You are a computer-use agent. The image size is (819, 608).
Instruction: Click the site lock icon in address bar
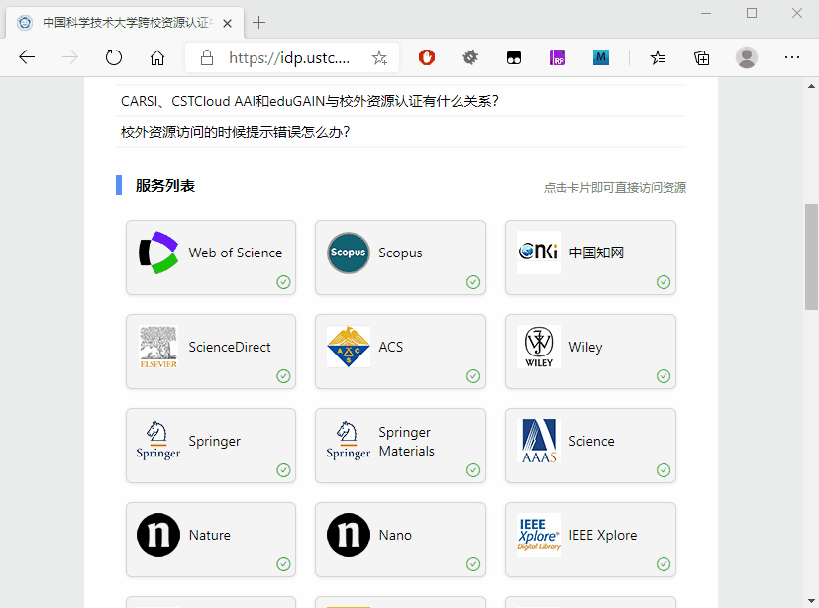[x=207, y=57]
